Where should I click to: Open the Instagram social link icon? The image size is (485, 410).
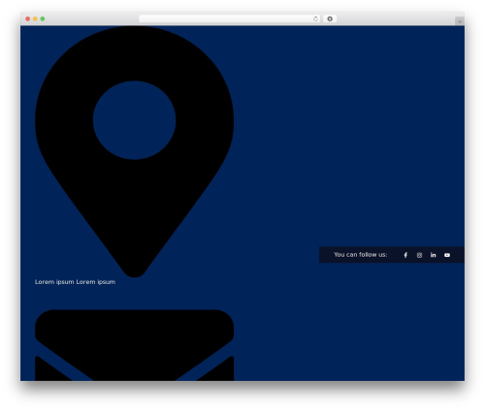tap(419, 255)
